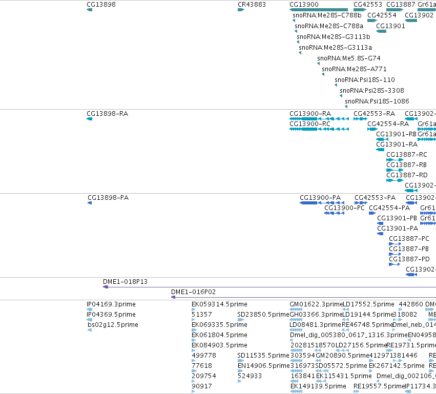
Task: Select snoRNA:Me28S-G3113b feature
Action: [298, 42]
